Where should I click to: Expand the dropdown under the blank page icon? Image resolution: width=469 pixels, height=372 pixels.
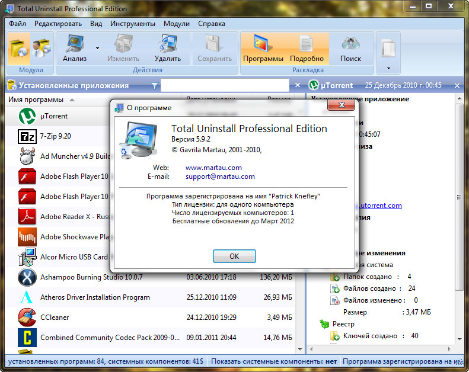pos(388,69)
